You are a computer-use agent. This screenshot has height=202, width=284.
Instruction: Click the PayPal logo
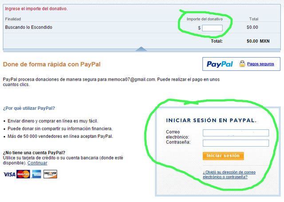(x=220, y=64)
